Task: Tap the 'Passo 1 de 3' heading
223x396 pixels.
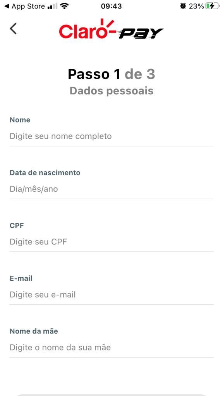Action: pyautogui.click(x=111, y=74)
